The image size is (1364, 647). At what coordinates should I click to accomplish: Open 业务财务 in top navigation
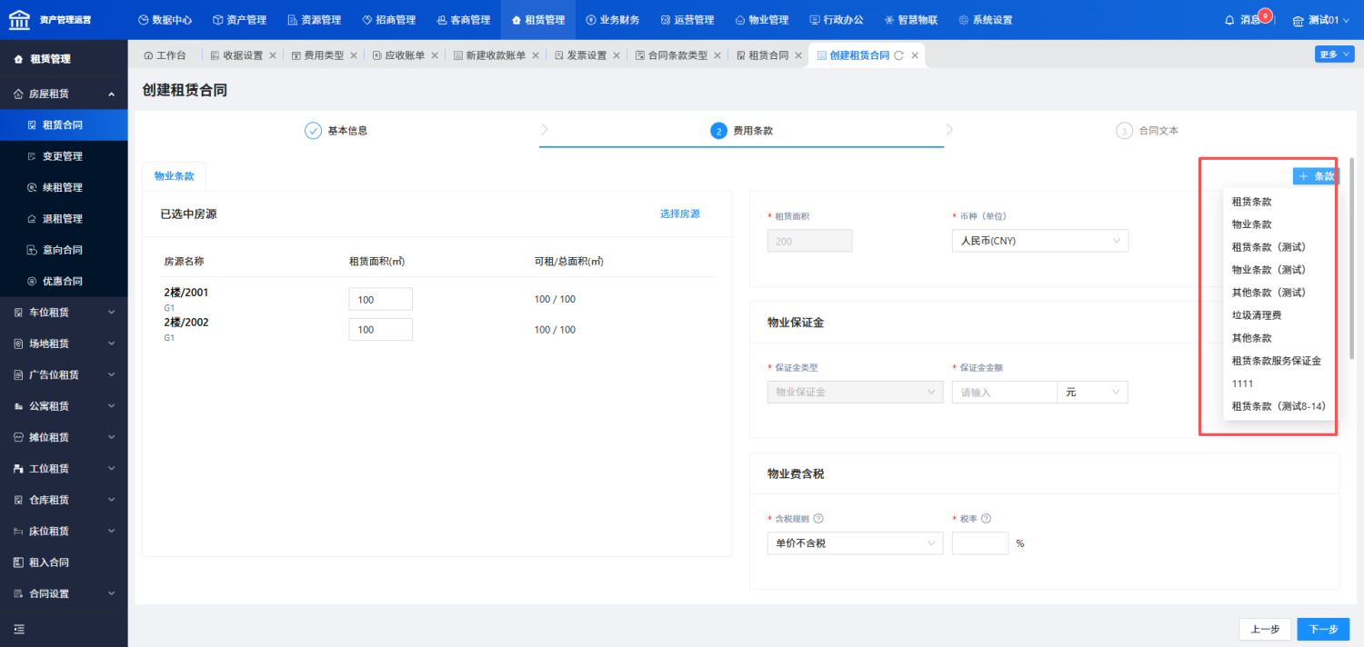click(x=612, y=20)
